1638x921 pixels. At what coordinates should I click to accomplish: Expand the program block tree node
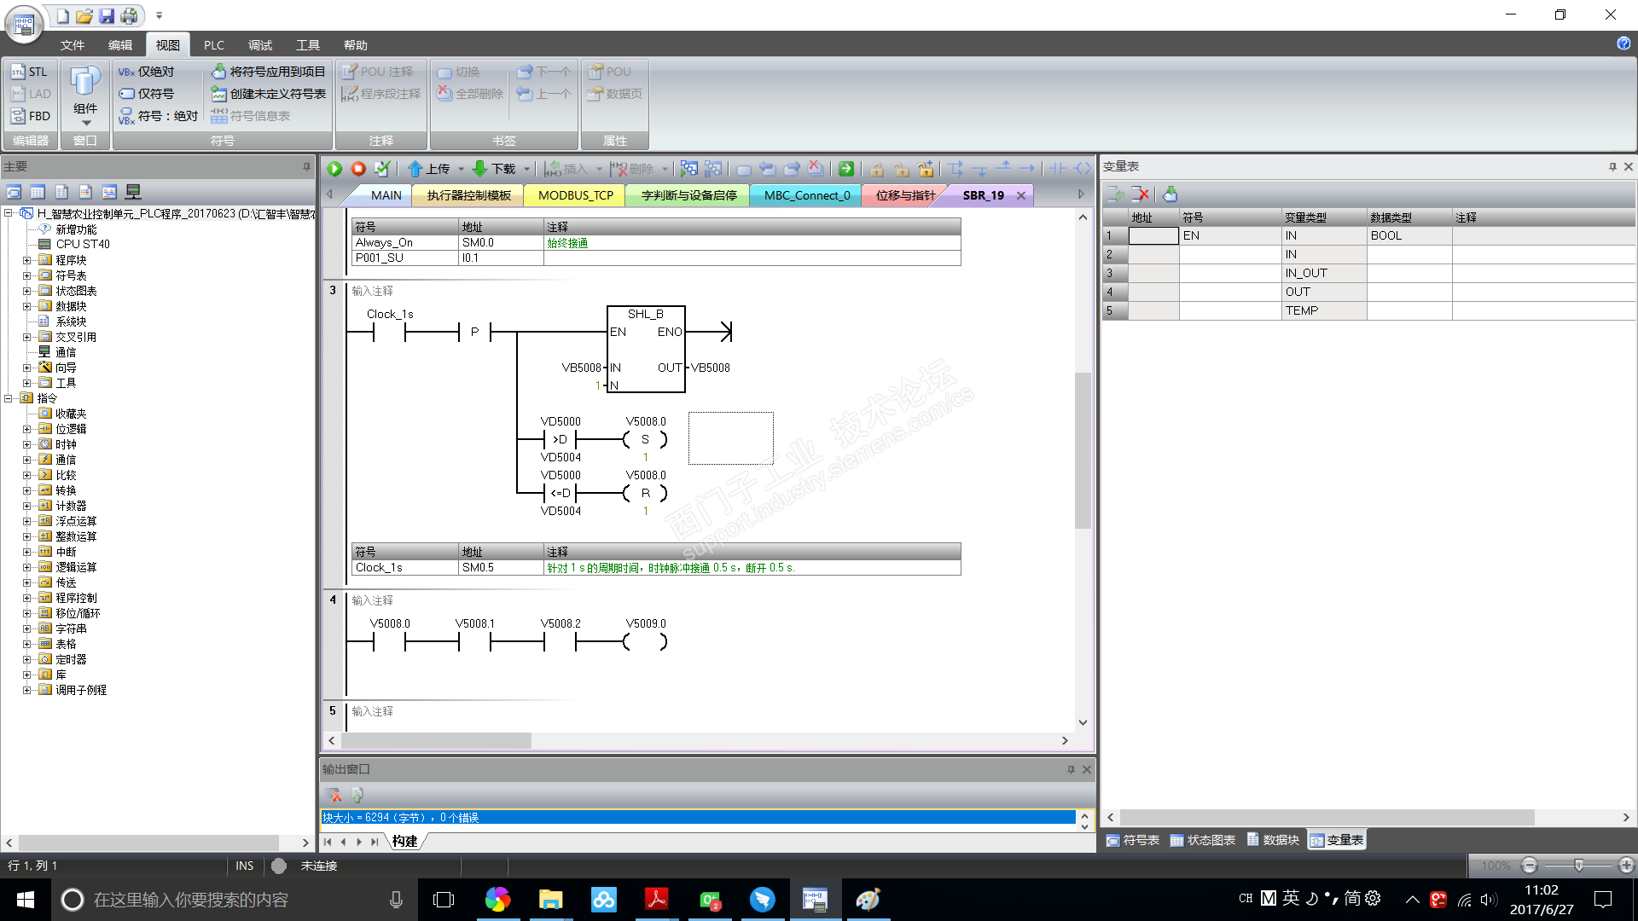pyautogui.click(x=26, y=260)
